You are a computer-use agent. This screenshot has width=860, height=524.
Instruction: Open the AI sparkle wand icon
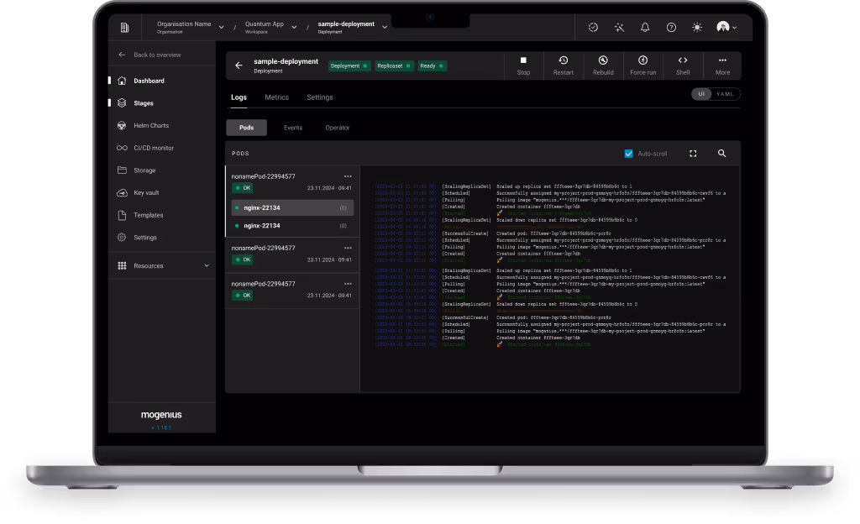point(619,28)
